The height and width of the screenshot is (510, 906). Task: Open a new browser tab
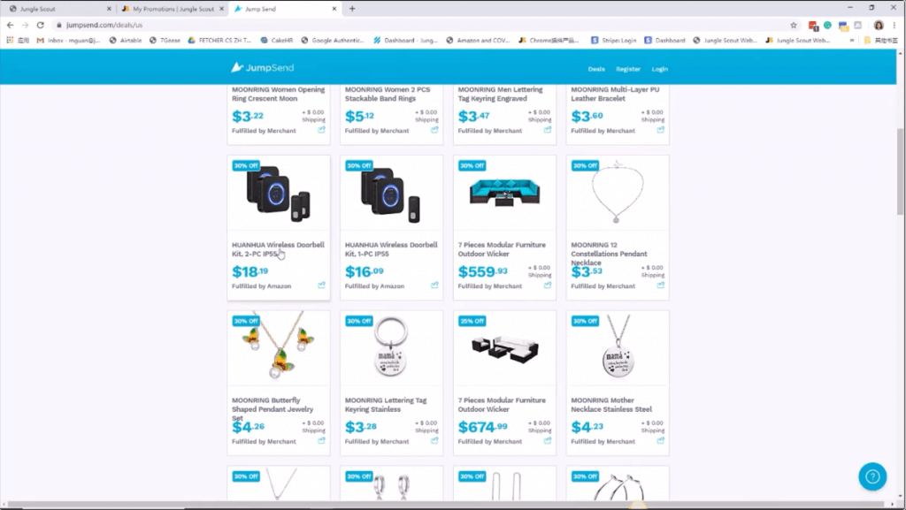[352, 9]
